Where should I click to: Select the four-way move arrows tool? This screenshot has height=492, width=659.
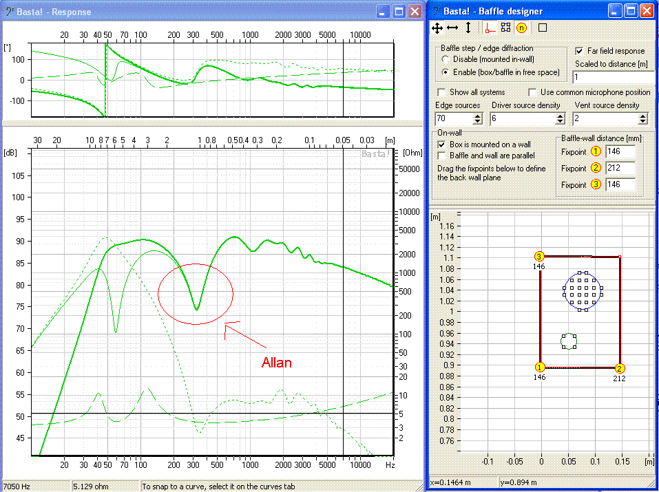437,28
